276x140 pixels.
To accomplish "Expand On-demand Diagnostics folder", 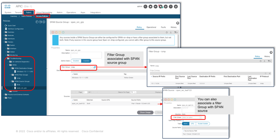I will tap(8, 62).
